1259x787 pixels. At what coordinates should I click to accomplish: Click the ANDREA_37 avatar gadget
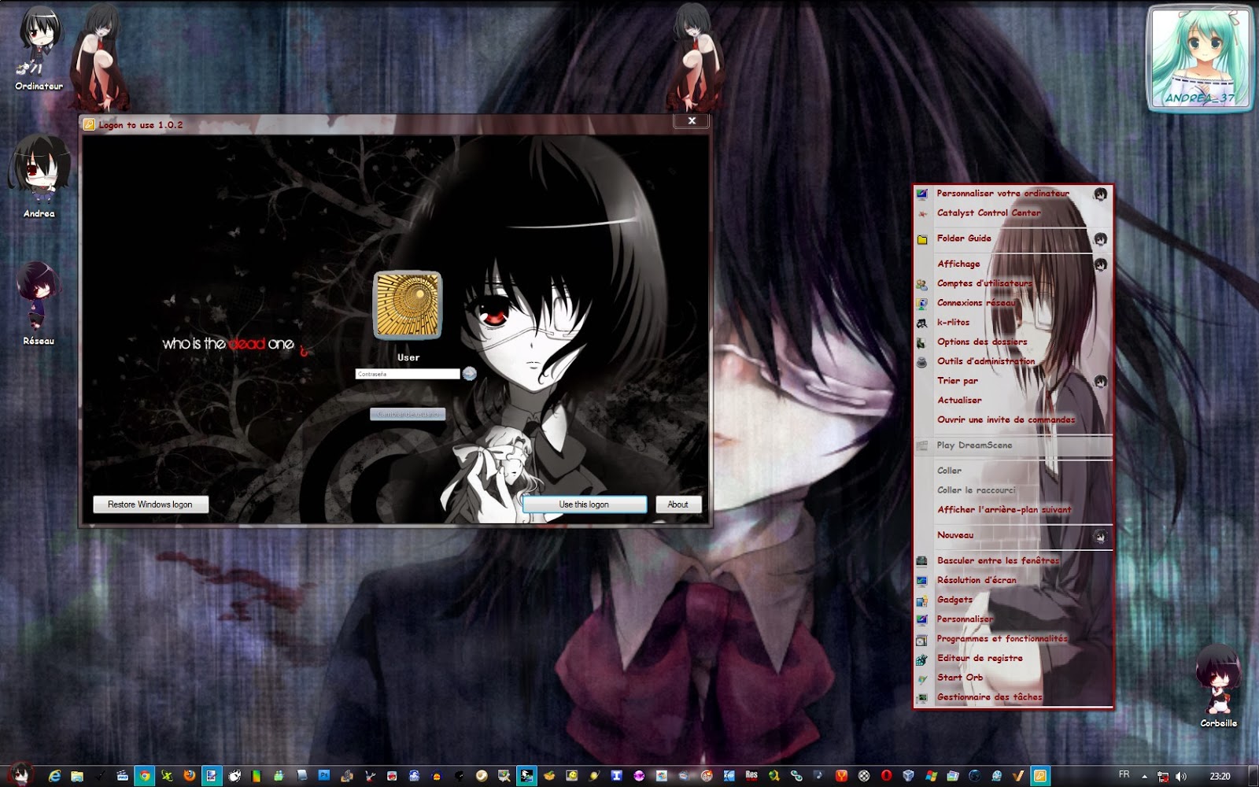tap(1200, 58)
